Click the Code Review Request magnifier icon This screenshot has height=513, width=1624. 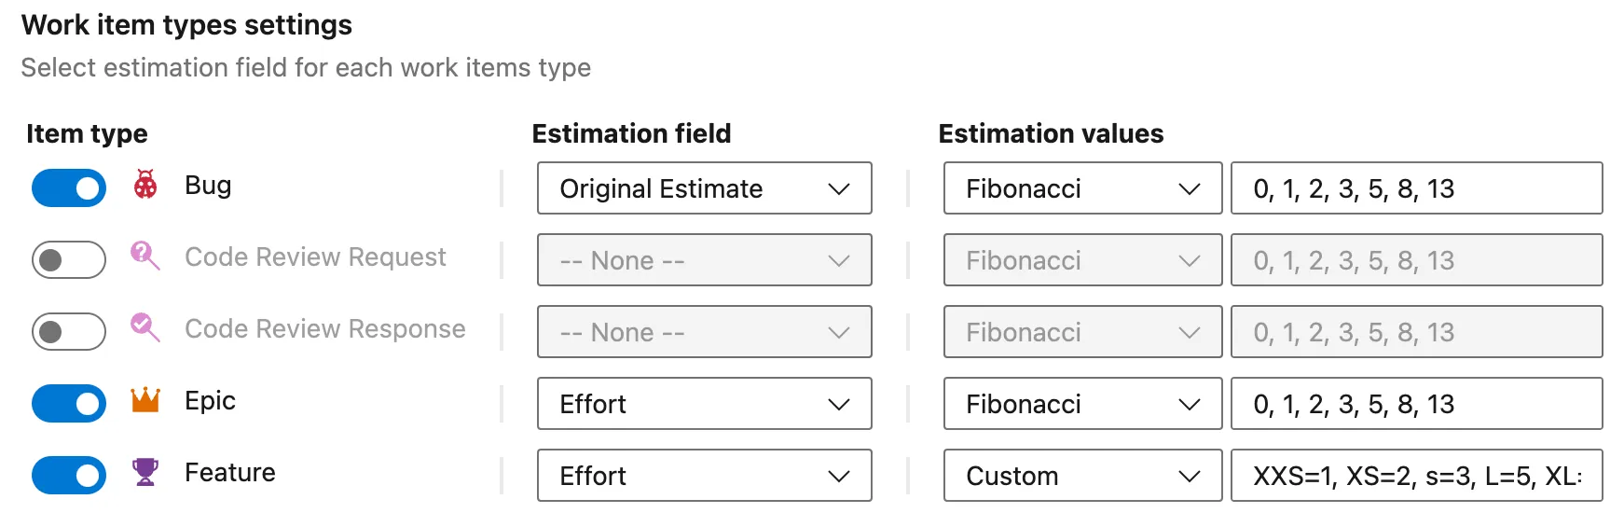(145, 256)
